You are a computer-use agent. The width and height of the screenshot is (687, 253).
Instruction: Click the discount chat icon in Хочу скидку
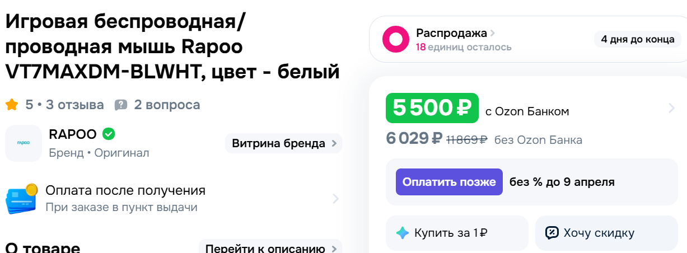pyautogui.click(x=552, y=233)
